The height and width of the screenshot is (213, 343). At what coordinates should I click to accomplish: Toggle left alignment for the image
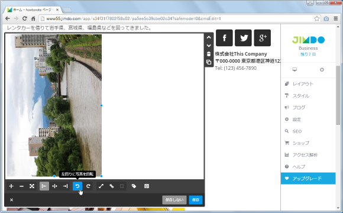point(44,186)
